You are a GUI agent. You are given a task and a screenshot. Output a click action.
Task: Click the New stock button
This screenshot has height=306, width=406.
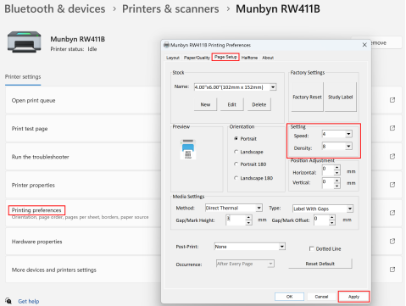tap(205, 104)
